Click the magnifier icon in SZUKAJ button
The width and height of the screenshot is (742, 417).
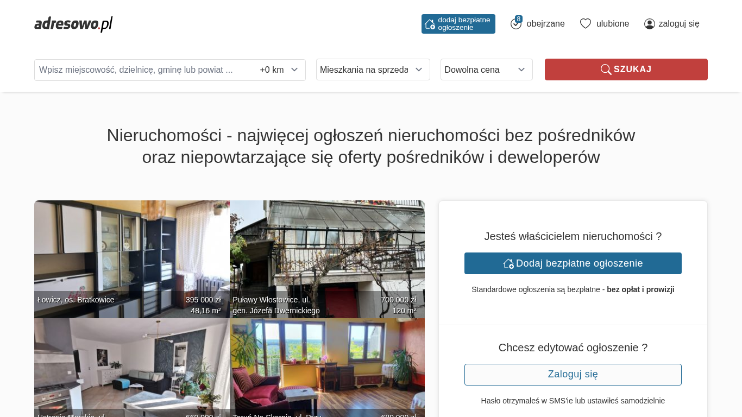tap(606, 69)
